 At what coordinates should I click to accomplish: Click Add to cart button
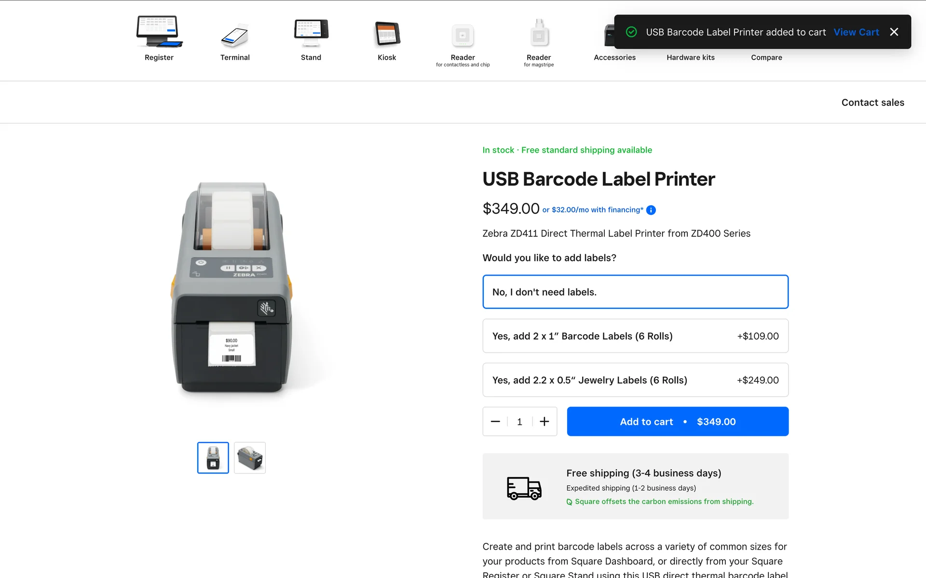point(678,421)
